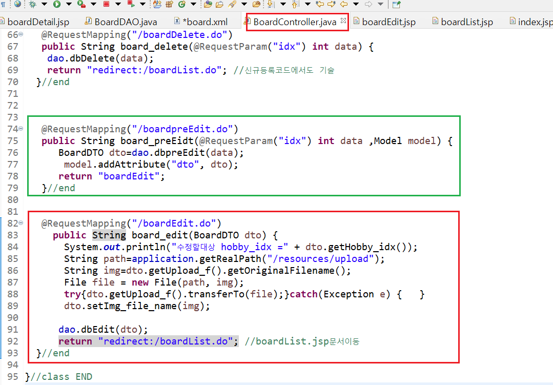This screenshot has height=385, width=553.
Task: Click dao.dbEdit(dto) on line 91
Action: [100, 329]
